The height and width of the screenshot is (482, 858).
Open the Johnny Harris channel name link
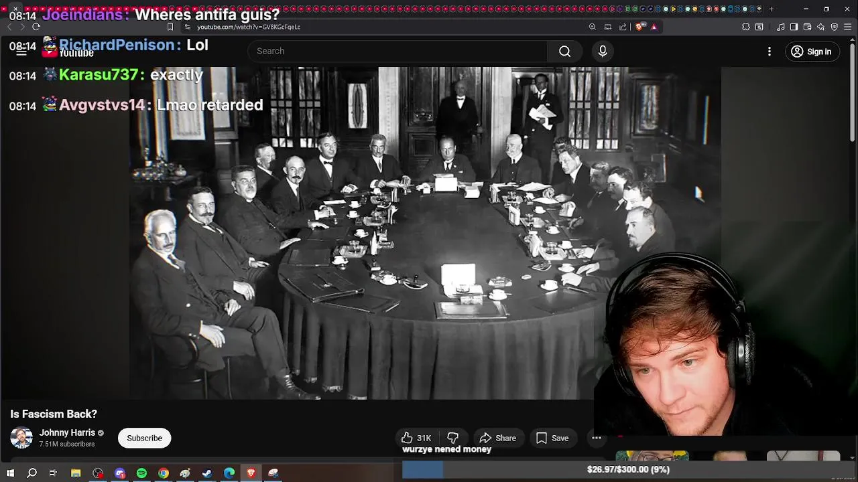coord(67,433)
